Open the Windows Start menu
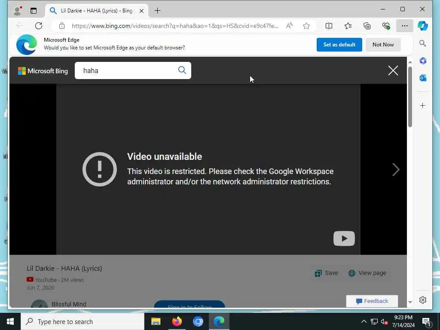The width and height of the screenshot is (440, 330). pos(10,321)
